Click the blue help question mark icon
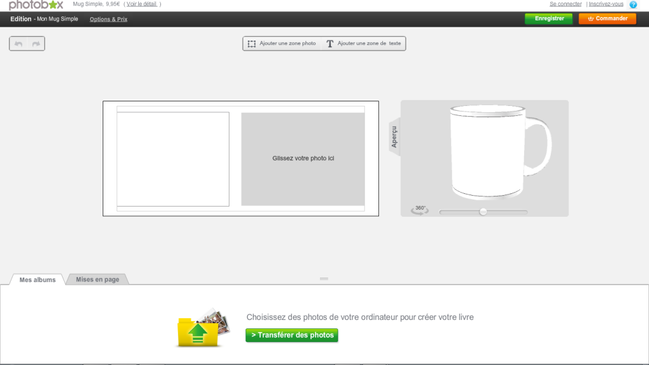 633,4
